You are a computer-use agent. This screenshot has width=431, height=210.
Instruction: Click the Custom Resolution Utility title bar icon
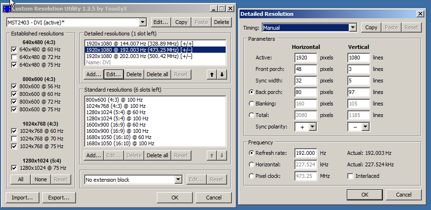click(x=7, y=9)
